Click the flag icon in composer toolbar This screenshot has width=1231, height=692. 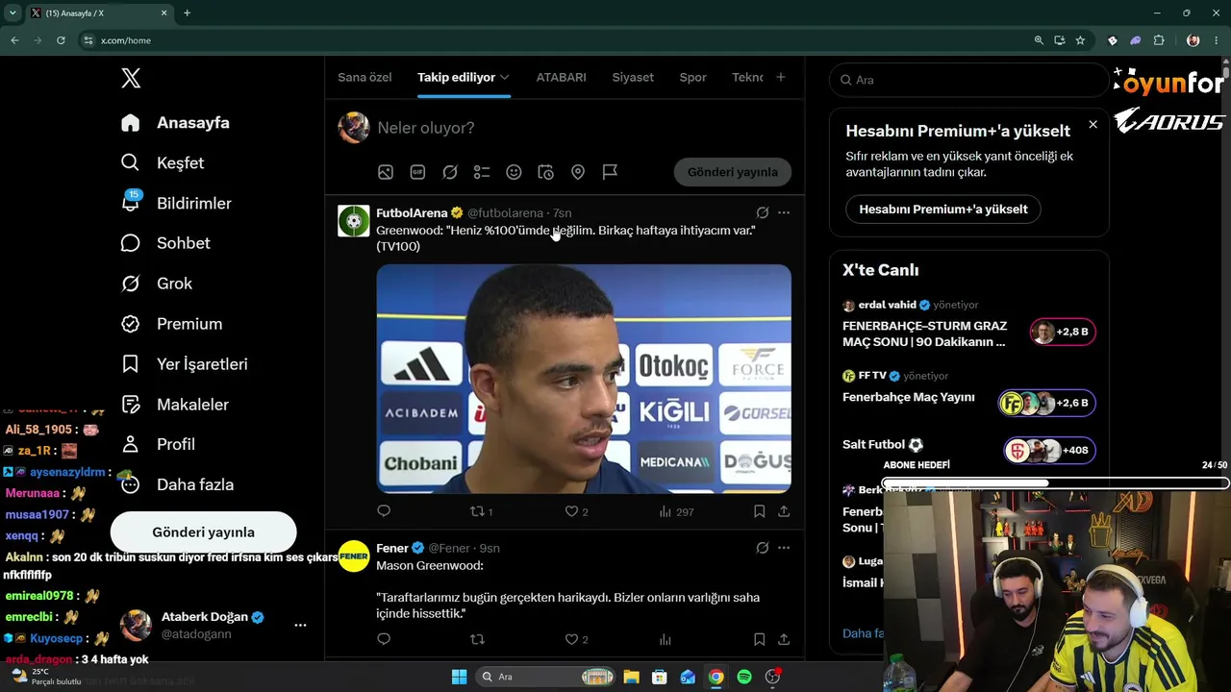[610, 172]
